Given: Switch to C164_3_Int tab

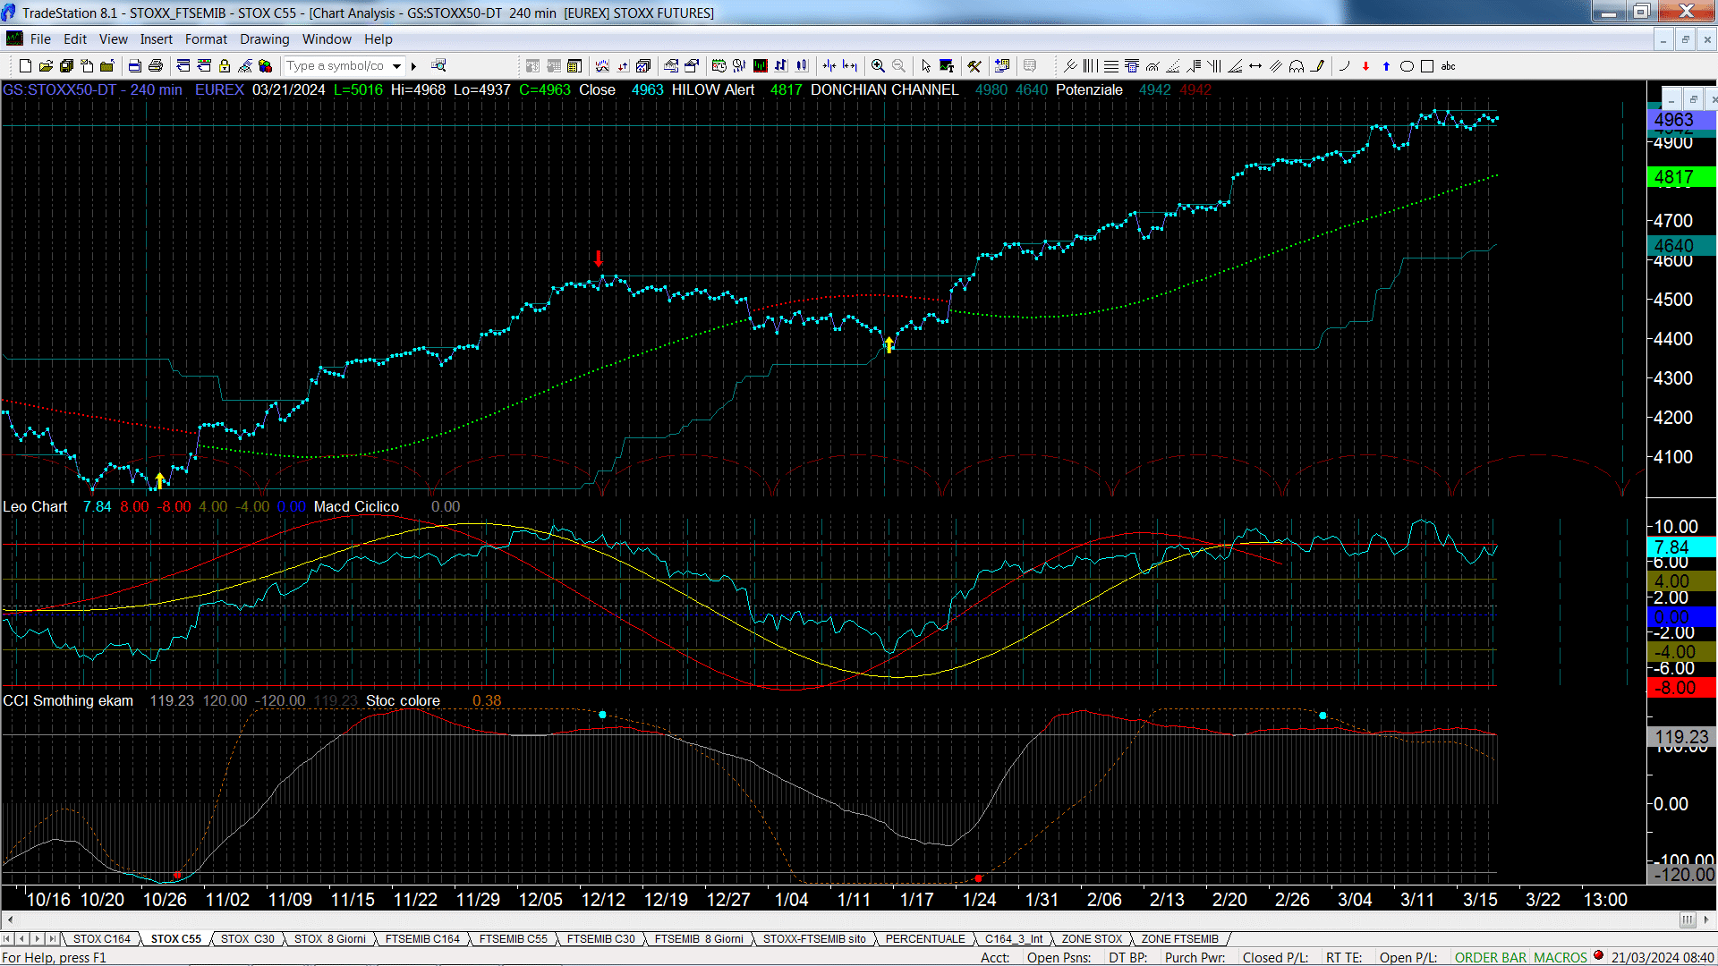Looking at the screenshot, I should pyautogui.click(x=1014, y=939).
